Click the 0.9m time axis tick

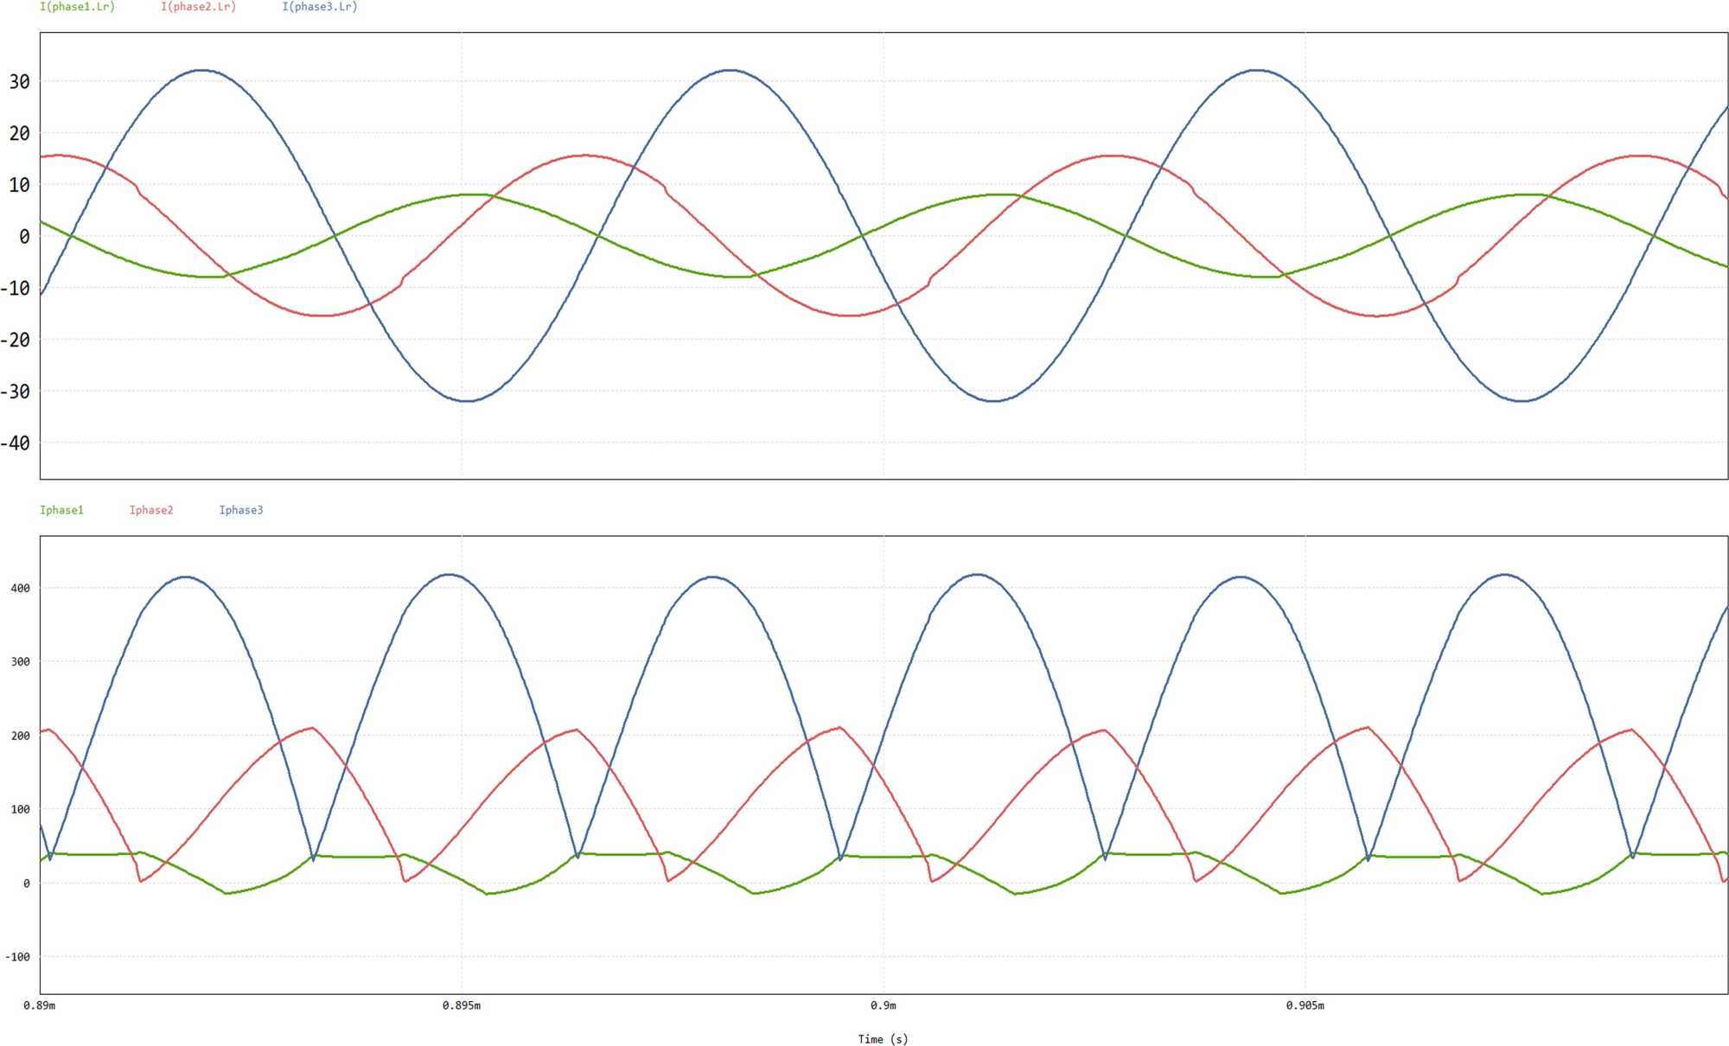point(883,1005)
